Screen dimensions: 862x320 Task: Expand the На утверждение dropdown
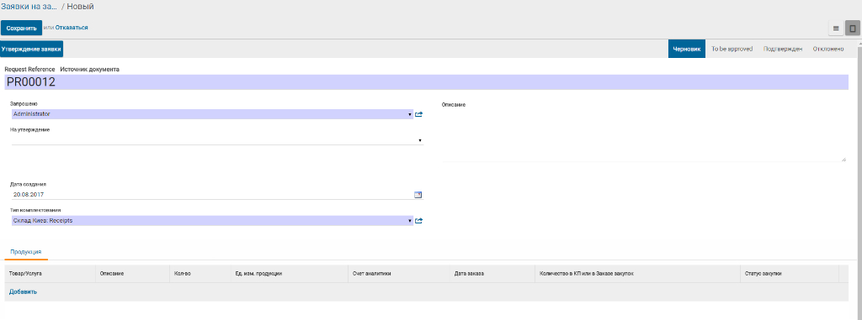(420, 140)
